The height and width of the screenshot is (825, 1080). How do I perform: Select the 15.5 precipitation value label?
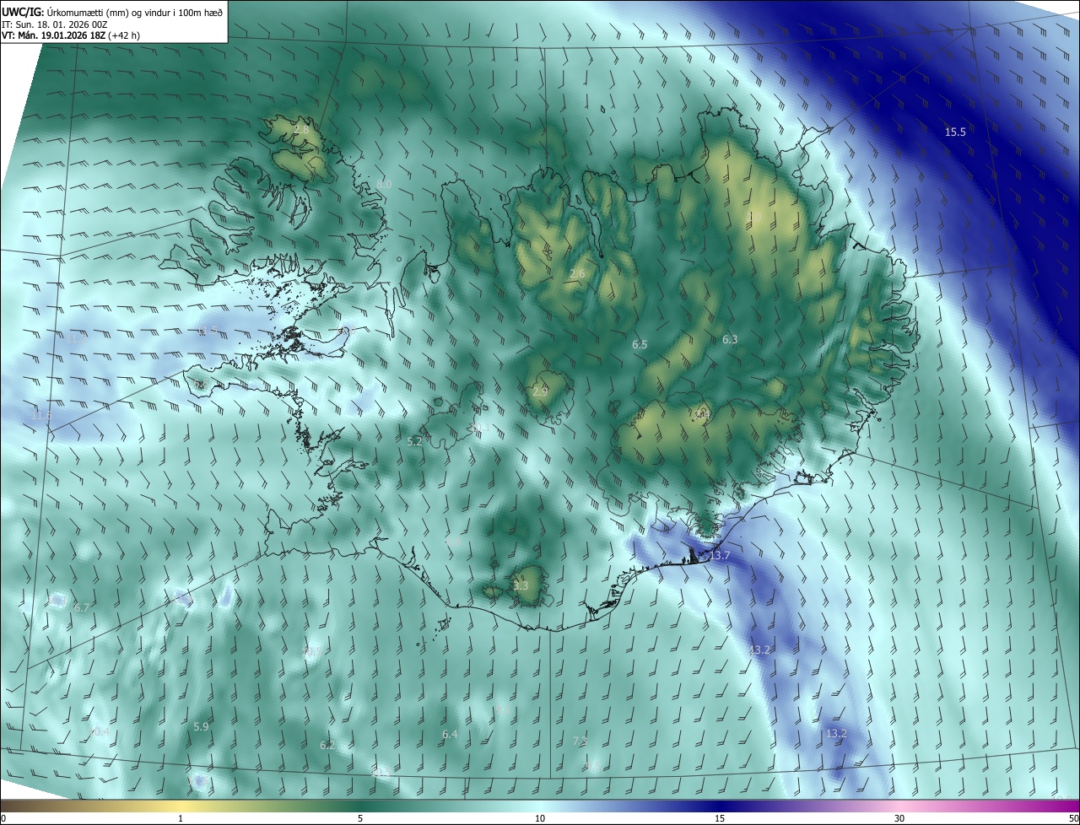point(955,132)
